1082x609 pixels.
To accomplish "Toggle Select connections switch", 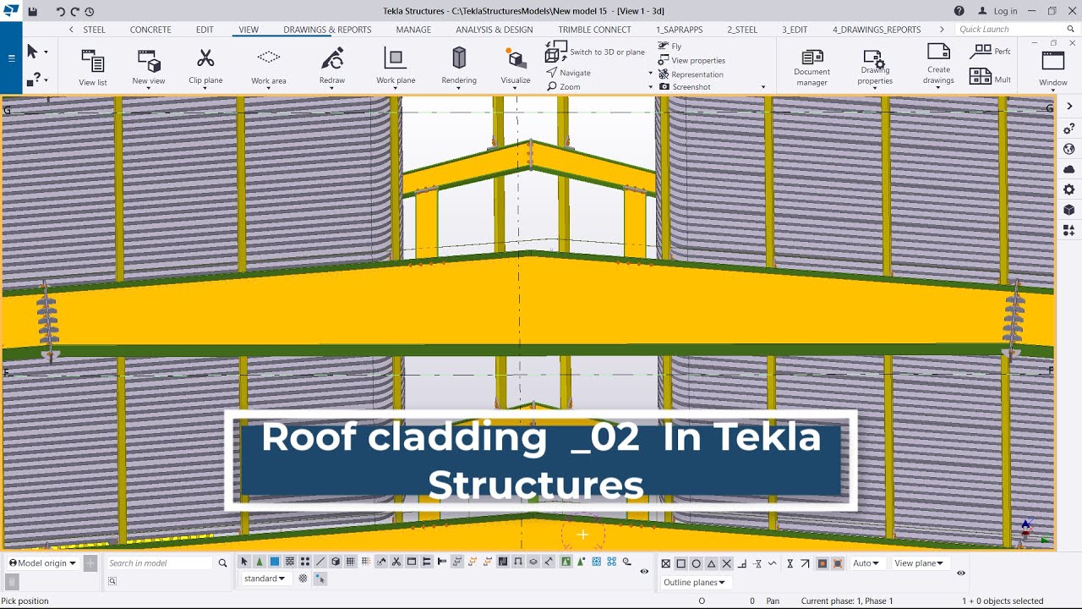I will [260, 562].
